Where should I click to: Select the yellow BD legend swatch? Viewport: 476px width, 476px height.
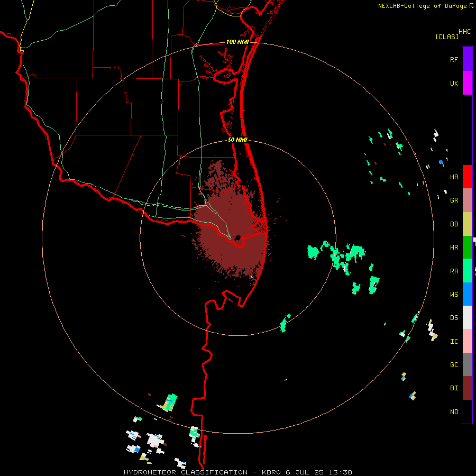(467, 224)
